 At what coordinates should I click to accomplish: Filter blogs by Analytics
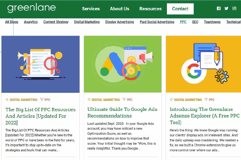tap(31, 22)
